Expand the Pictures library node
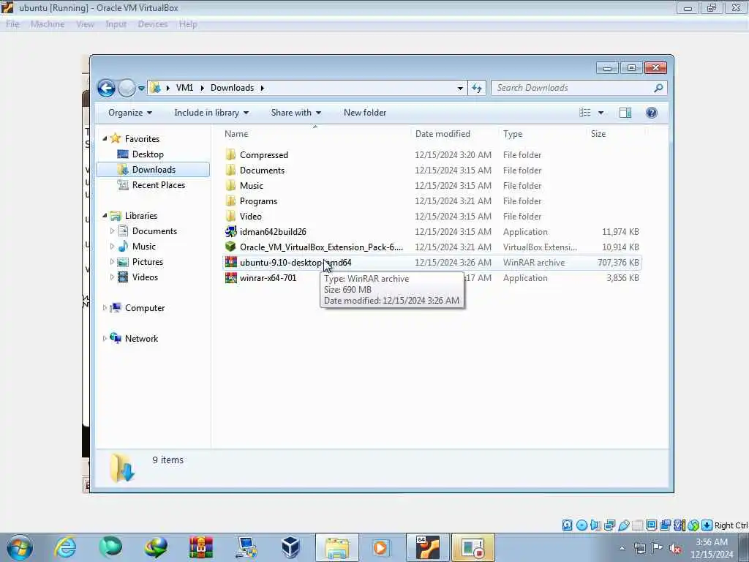The height and width of the screenshot is (562, 749). (112, 262)
